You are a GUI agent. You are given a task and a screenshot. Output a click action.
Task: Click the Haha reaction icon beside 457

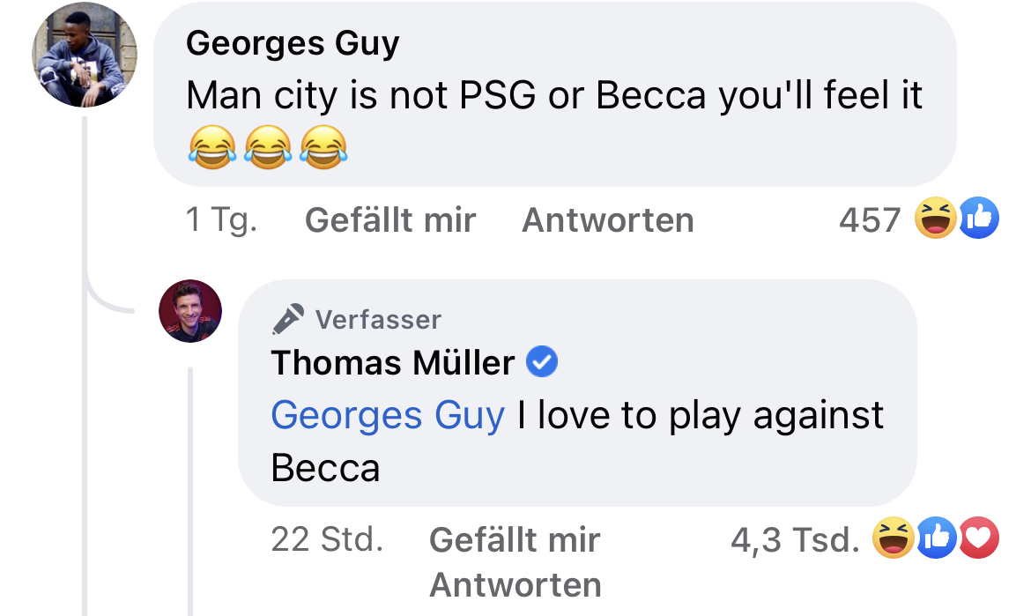tap(934, 219)
